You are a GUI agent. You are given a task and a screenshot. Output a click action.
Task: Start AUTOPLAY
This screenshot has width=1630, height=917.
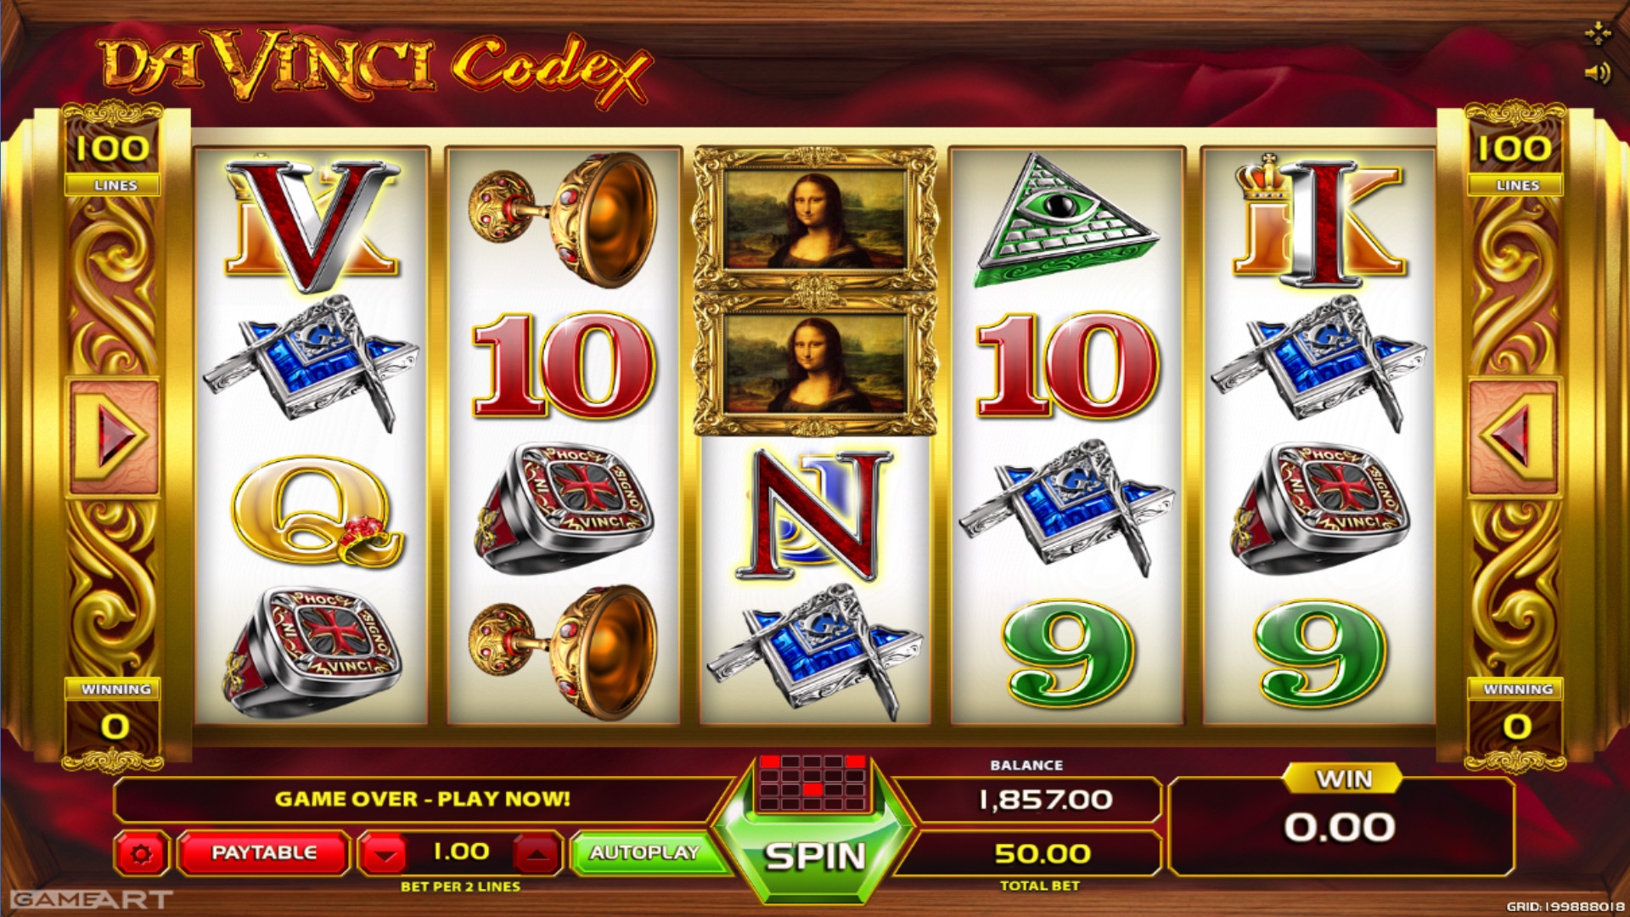644,852
